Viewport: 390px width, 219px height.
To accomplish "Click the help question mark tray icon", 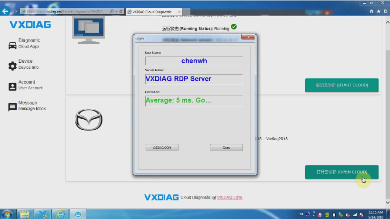I will 308,214.
